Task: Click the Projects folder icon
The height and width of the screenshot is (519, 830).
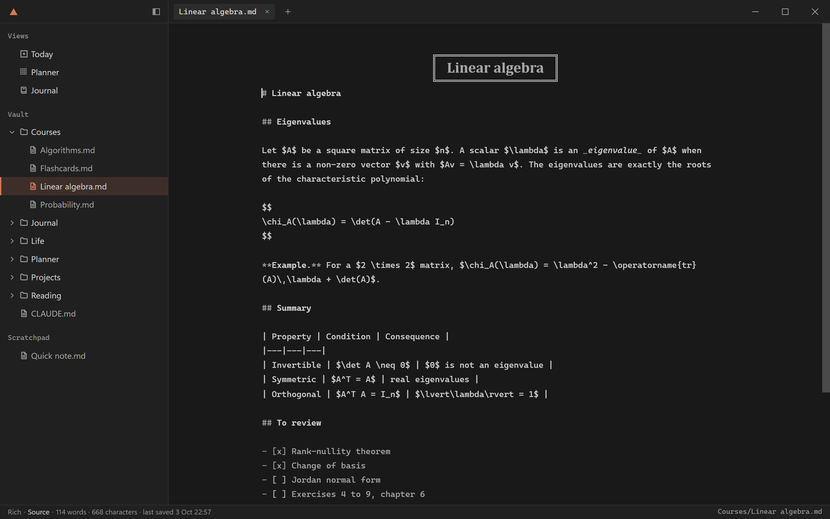Action: (x=24, y=277)
